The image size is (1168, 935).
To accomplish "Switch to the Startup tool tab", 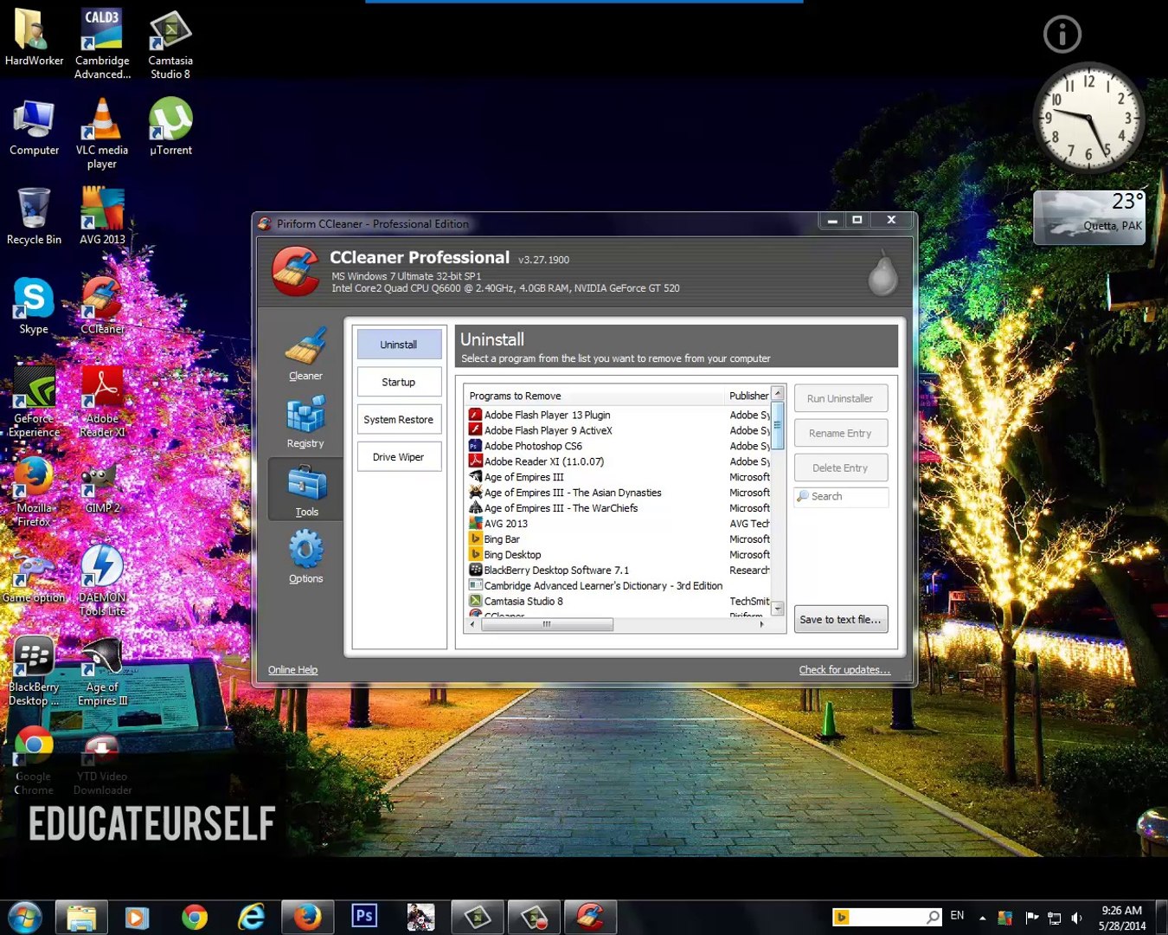I will click(x=399, y=382).
